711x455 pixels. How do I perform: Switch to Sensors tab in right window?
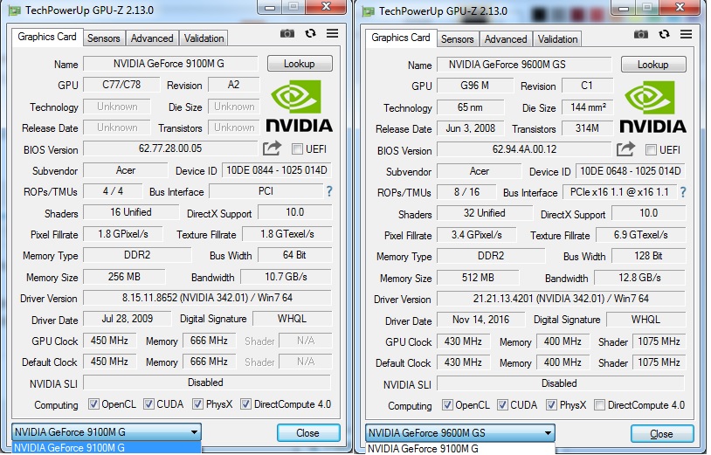[x=458, y=39]
